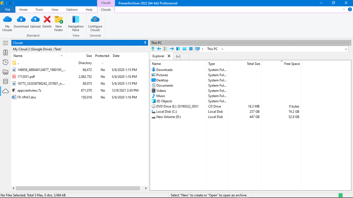Change view mode icon in Explorer toolbar
The height and width of the screenshot is (198, 353).
tap(165, 49)
